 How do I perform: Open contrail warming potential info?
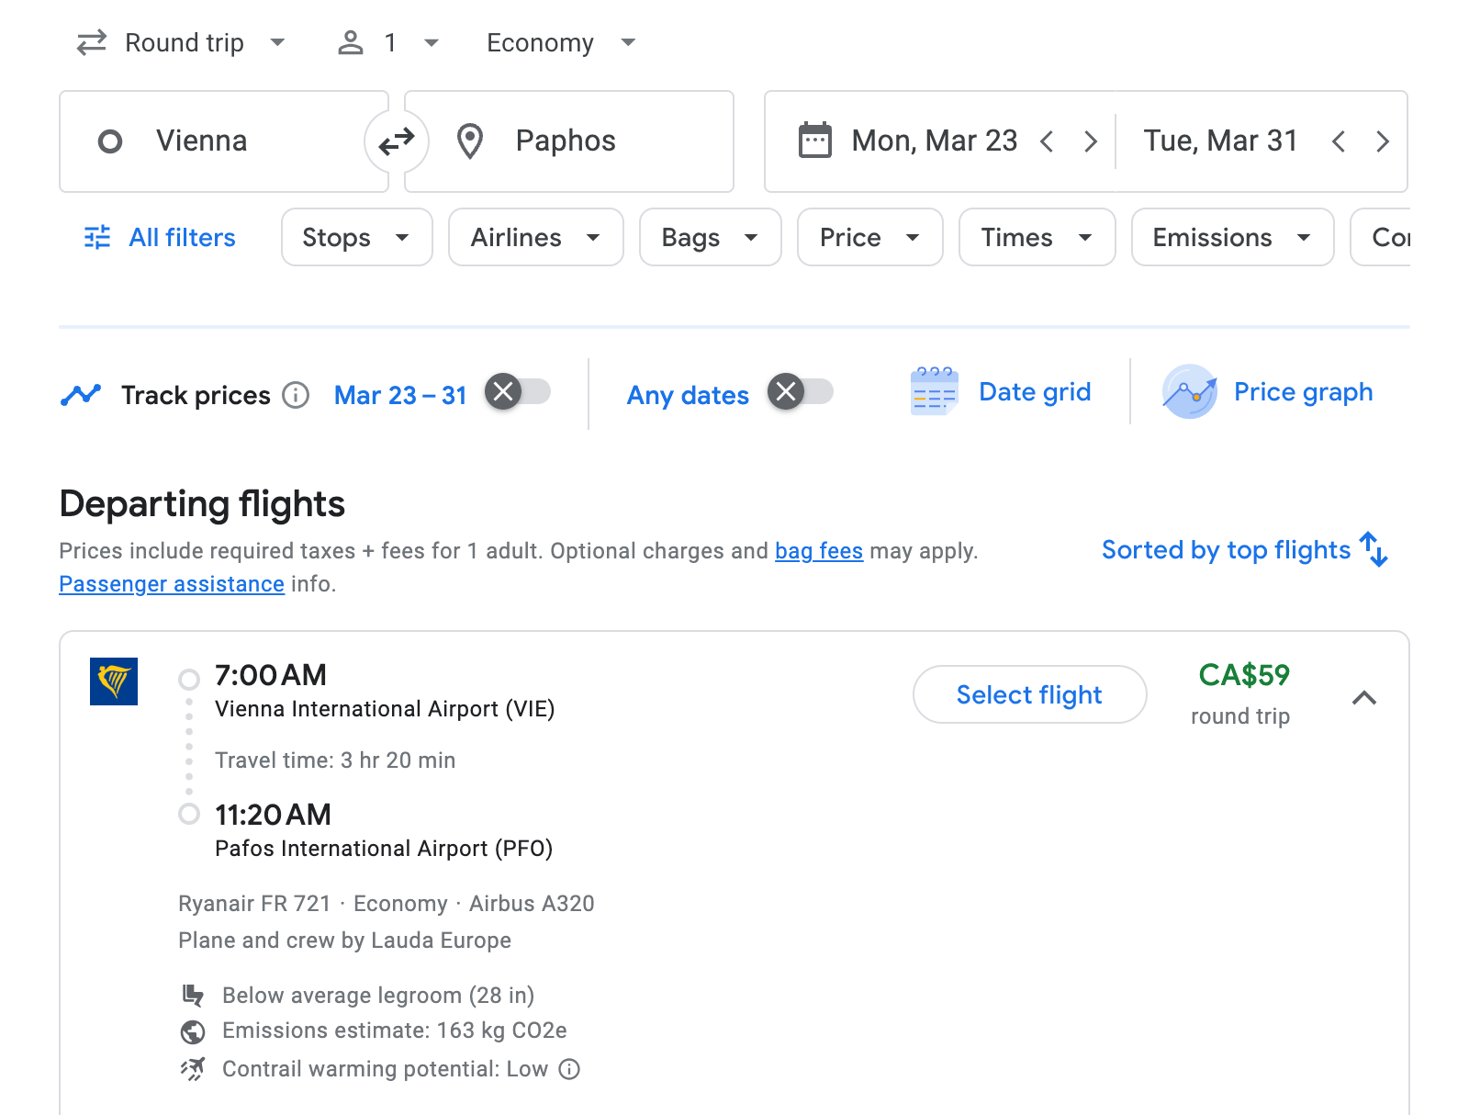[569, 1069]
